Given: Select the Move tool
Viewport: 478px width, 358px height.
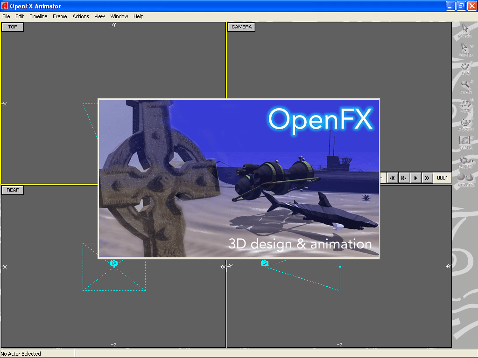Looking at the screenshot, I should 465,106.
